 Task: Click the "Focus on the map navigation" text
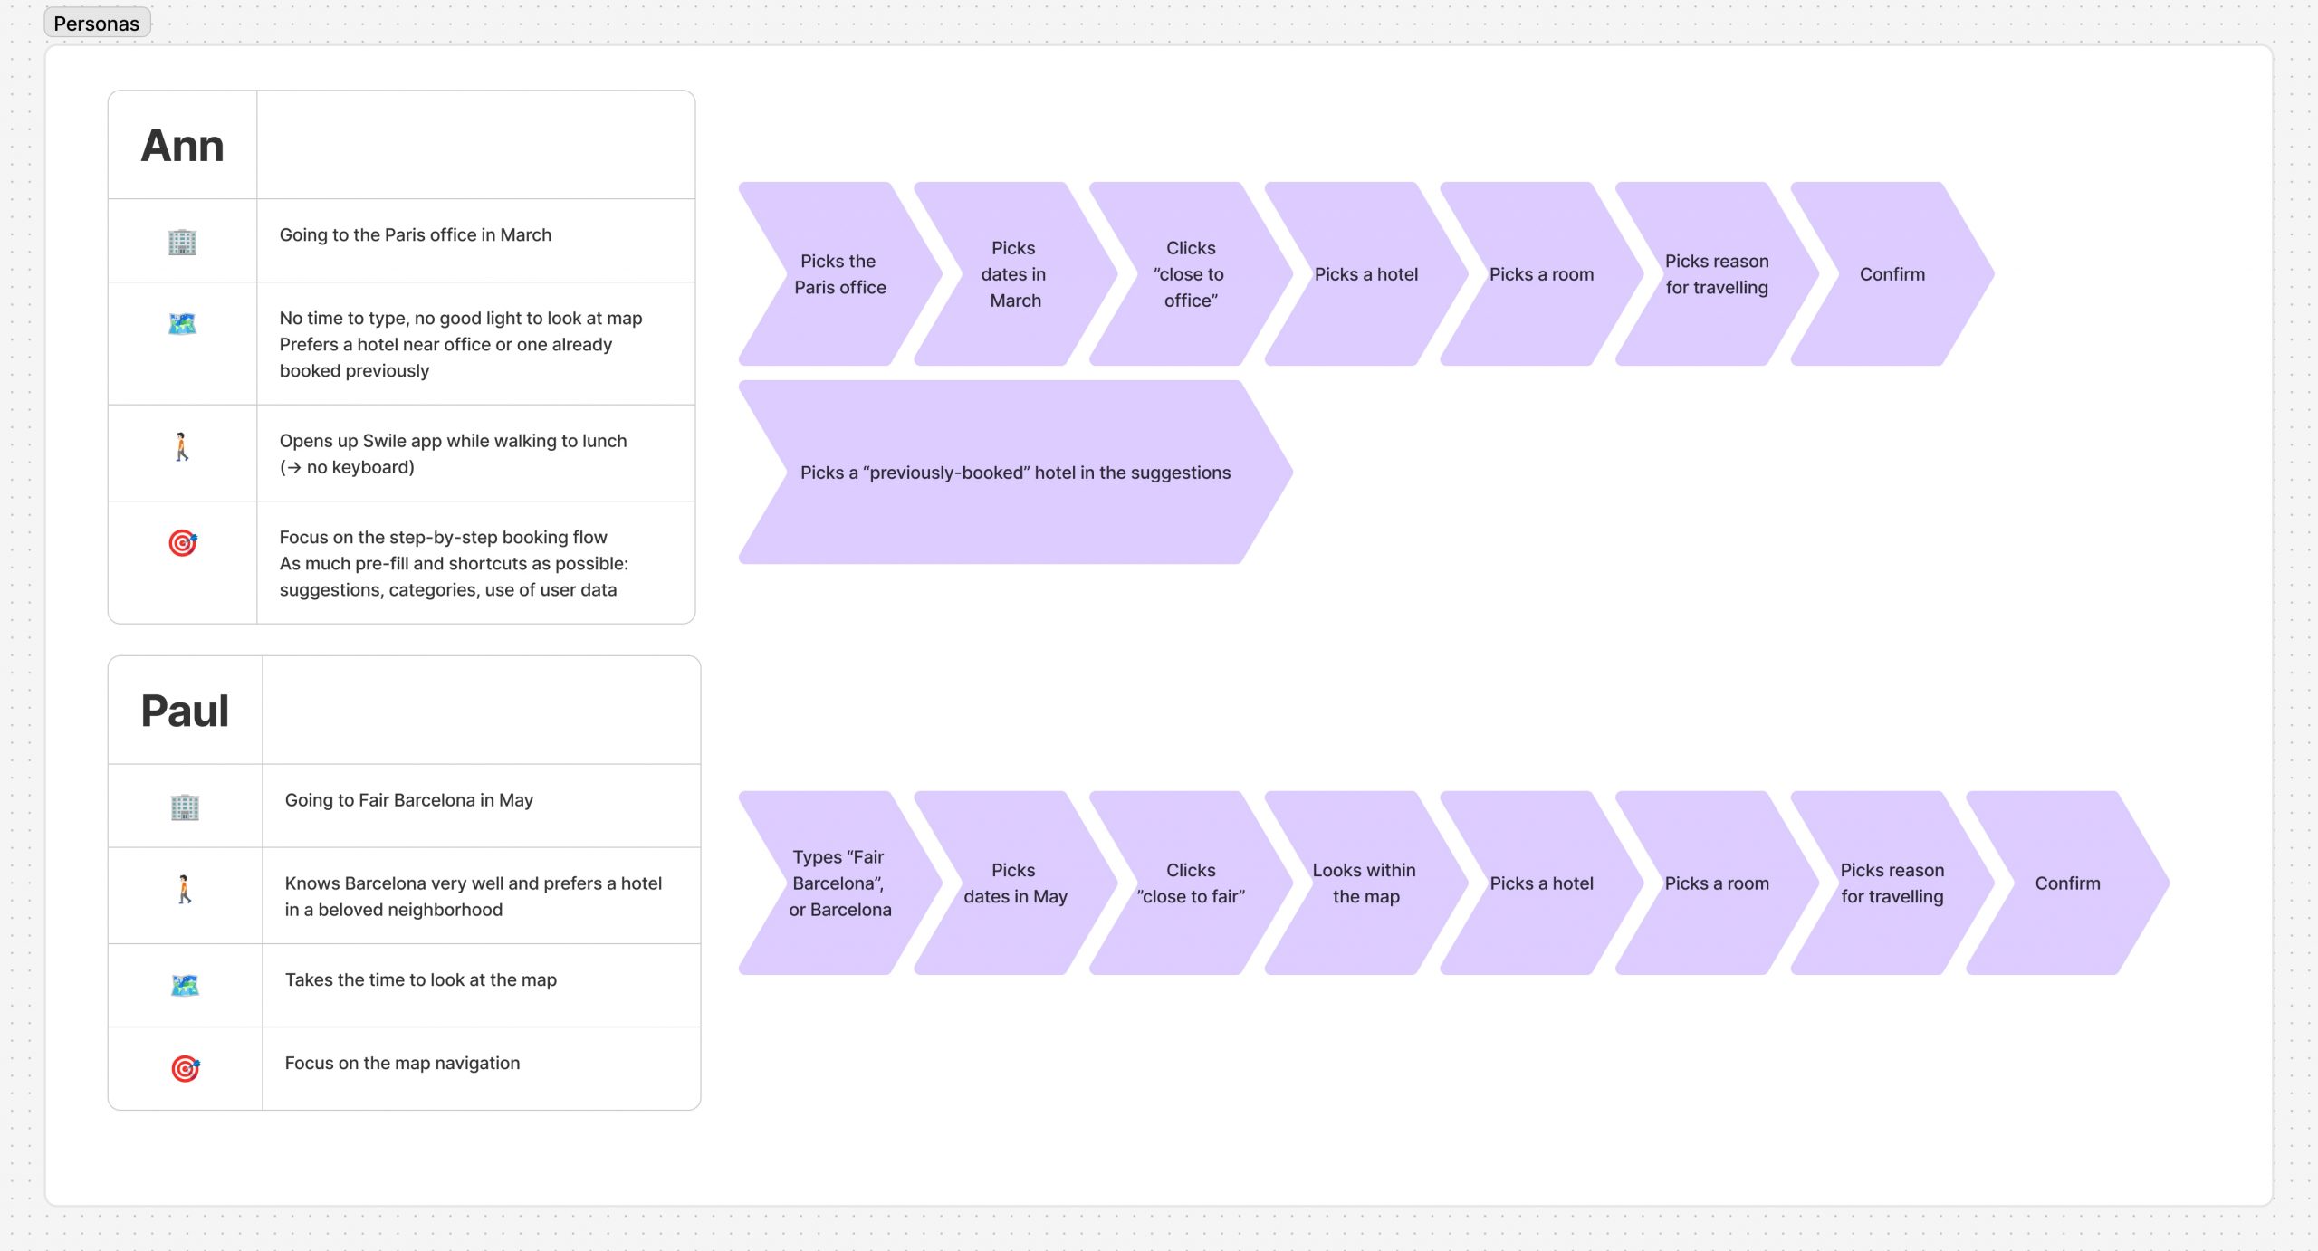point(402,1063)
